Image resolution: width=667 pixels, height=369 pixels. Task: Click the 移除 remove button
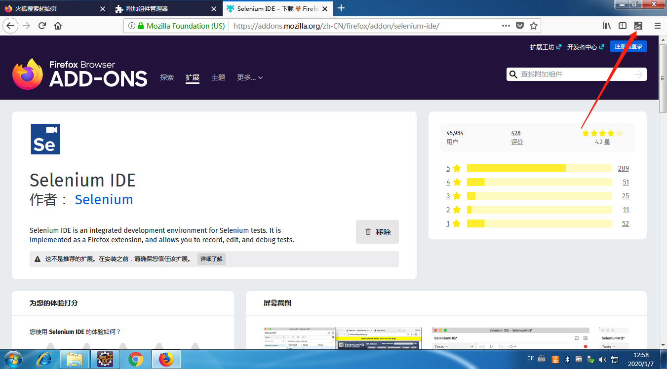377,232
